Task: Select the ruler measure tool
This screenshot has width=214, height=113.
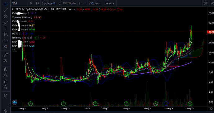Action: (6, 55)
